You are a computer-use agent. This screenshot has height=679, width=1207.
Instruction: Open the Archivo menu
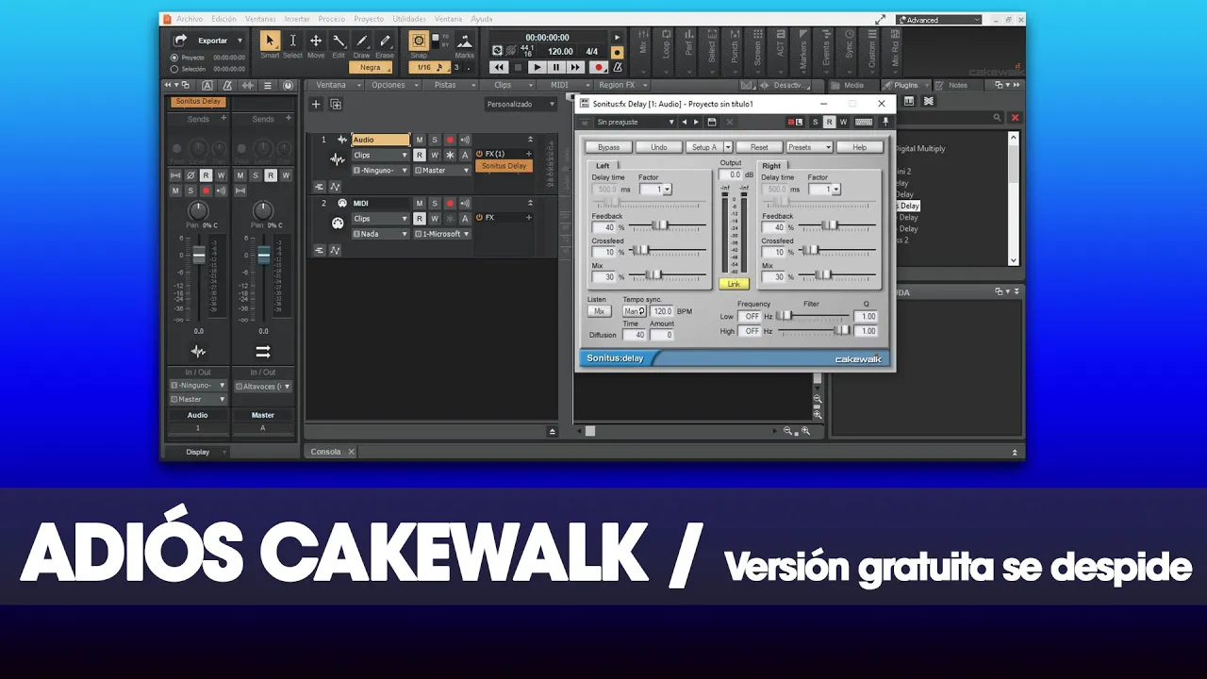pos(190,19)
